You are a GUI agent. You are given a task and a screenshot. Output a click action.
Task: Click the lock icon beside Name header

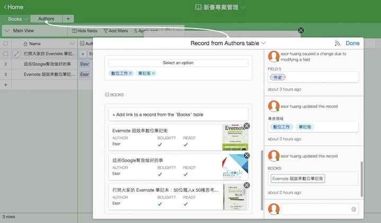pos(25,44)
